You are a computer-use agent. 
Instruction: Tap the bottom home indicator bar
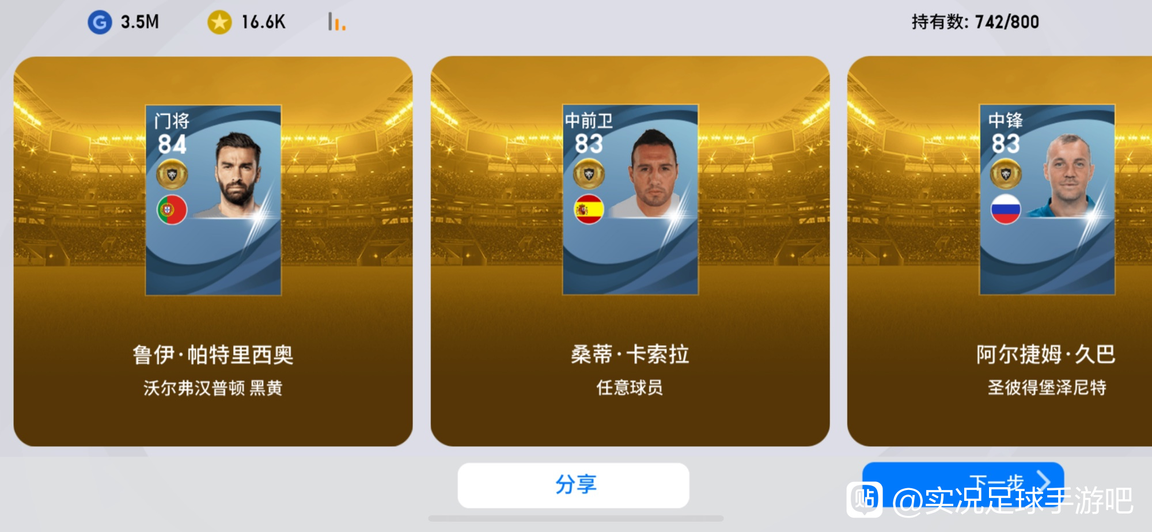pyautogui.click(x=576, y=518)
